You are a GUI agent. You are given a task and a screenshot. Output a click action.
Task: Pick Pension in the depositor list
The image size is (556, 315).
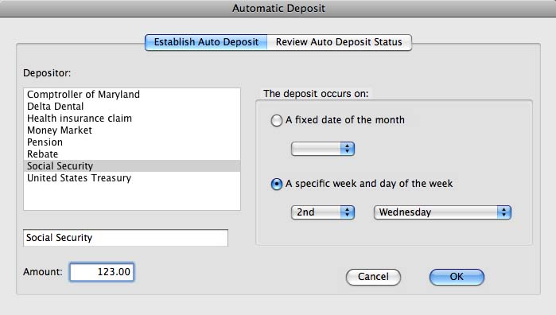(132, 142)
